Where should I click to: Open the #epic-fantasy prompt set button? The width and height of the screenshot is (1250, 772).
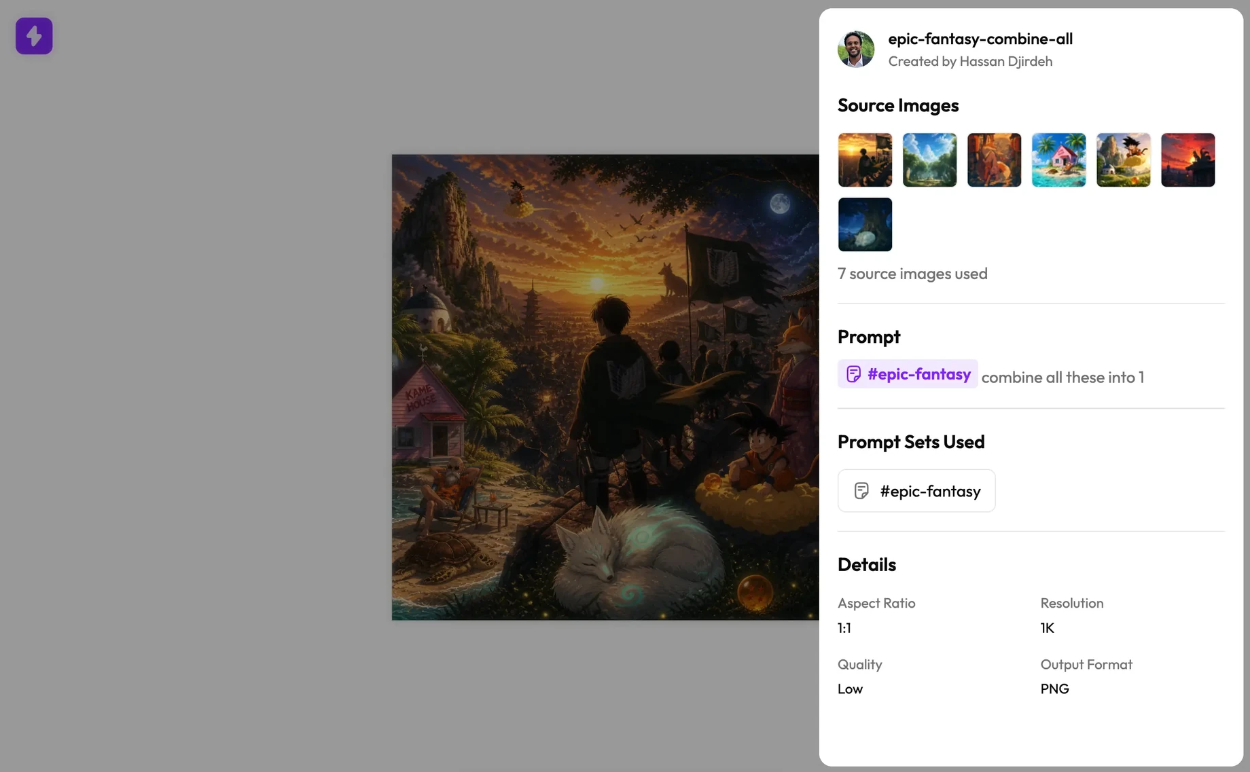coord(916,491)
